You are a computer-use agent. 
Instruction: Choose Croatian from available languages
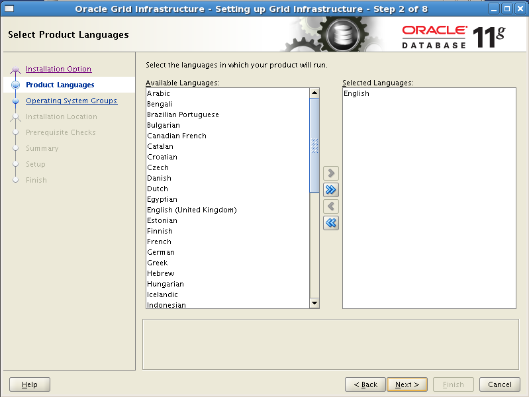click(228, 157)
